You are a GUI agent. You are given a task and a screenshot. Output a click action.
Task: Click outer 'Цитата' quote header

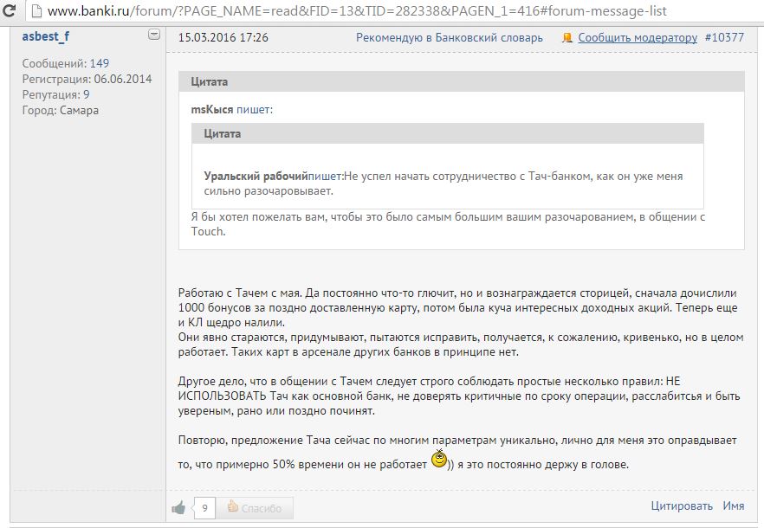coord(462,82)
